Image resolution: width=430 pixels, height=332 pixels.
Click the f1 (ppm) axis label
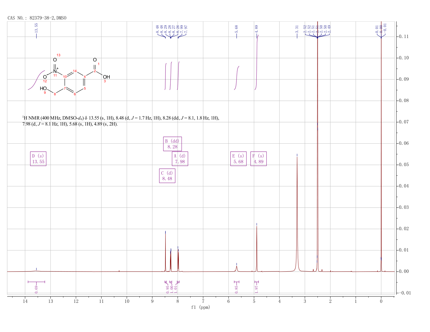pos(200,307)
